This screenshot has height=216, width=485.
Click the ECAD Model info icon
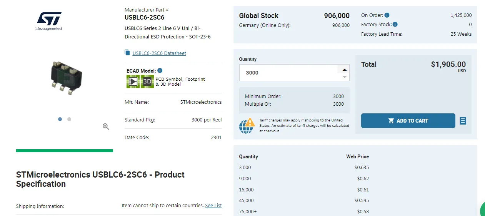point(160,71)
